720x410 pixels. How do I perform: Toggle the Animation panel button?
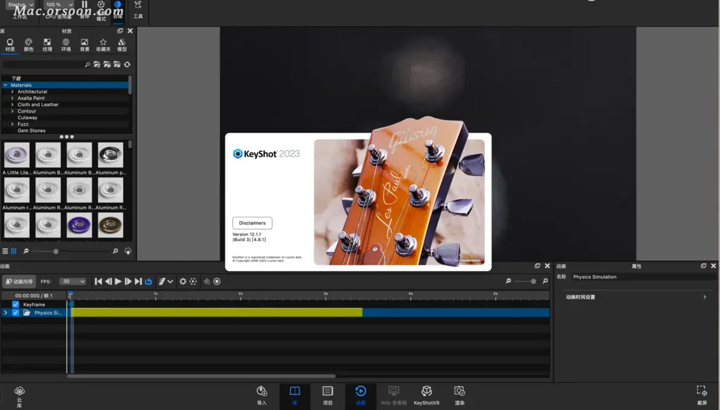click(361, 396)
